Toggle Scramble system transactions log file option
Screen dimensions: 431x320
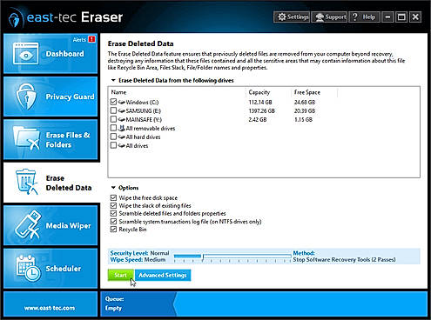pyautogui.click(x=113, y=222)
